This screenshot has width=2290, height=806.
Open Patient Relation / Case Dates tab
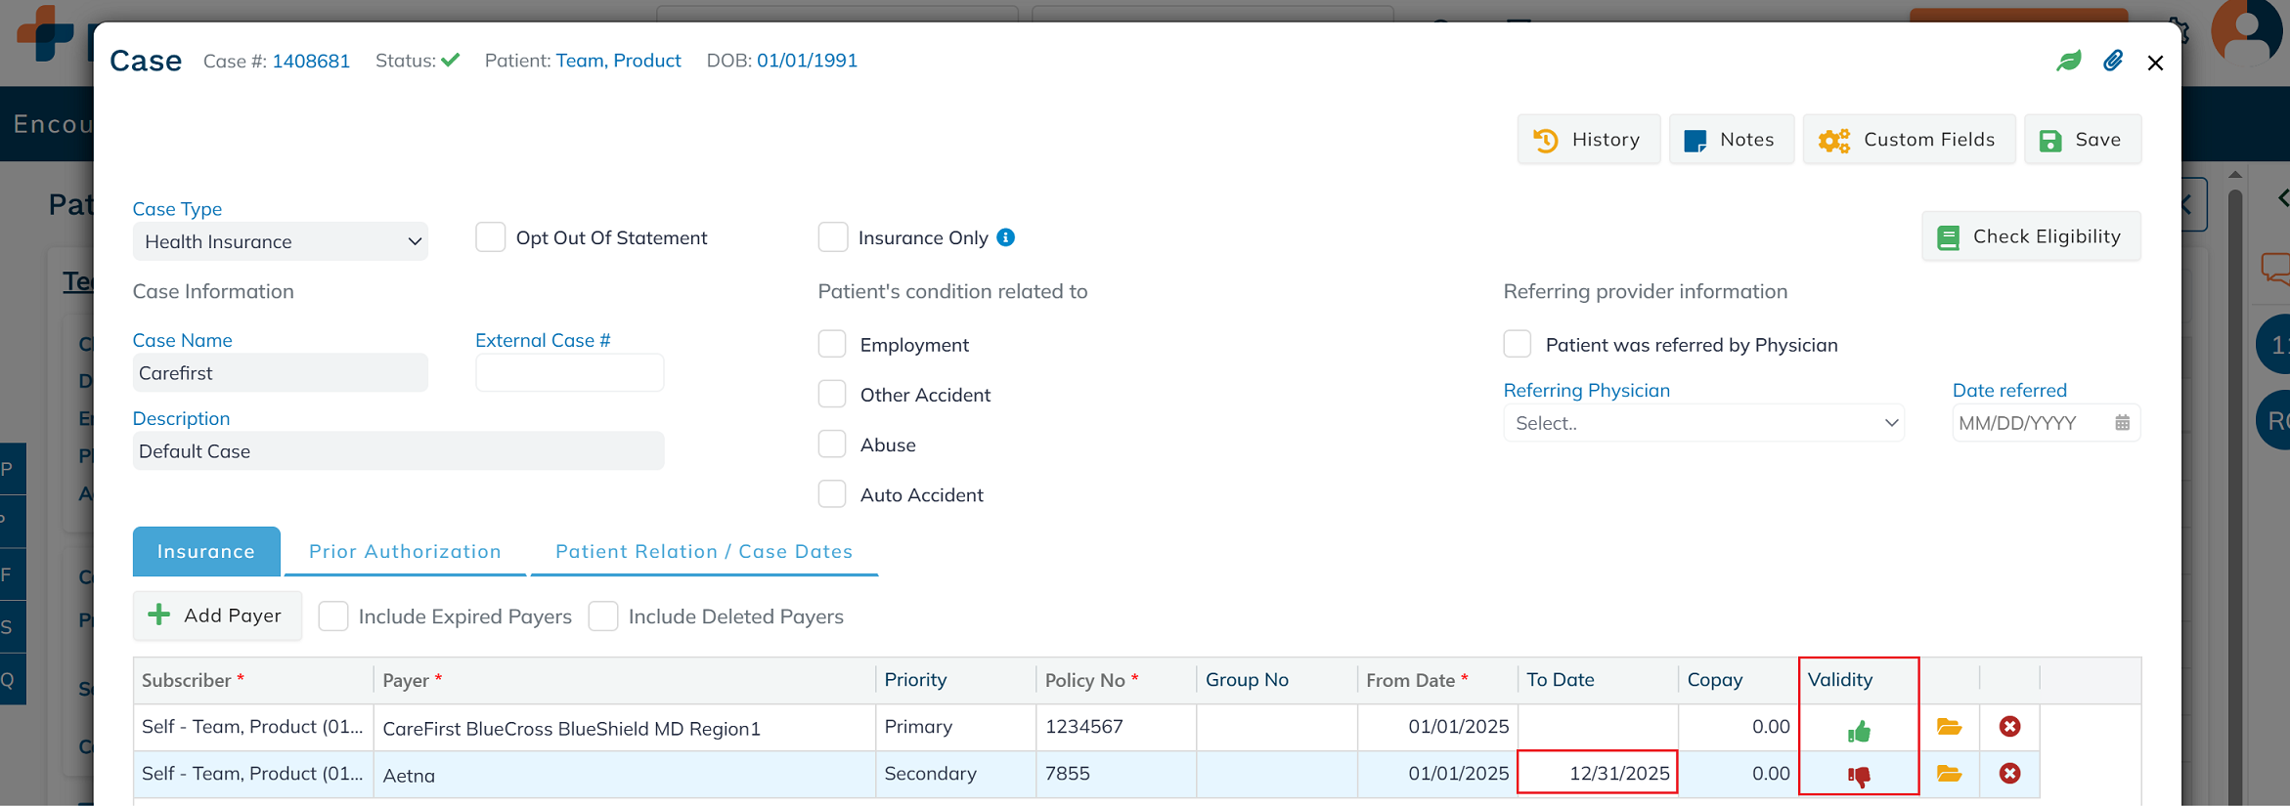[704, 551]
